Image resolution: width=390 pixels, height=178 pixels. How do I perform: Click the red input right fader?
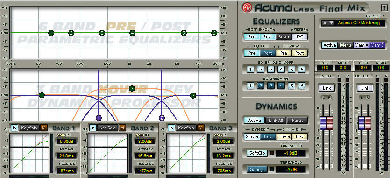click(x=330, y=123)
